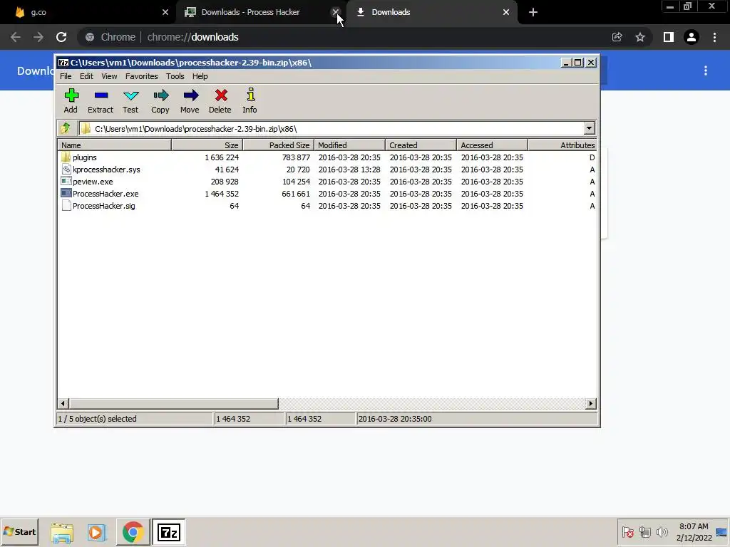The width and height of the screenshot is (730, 547).
Task: Sort by the Accessed column header
Action: coord(492,145)
